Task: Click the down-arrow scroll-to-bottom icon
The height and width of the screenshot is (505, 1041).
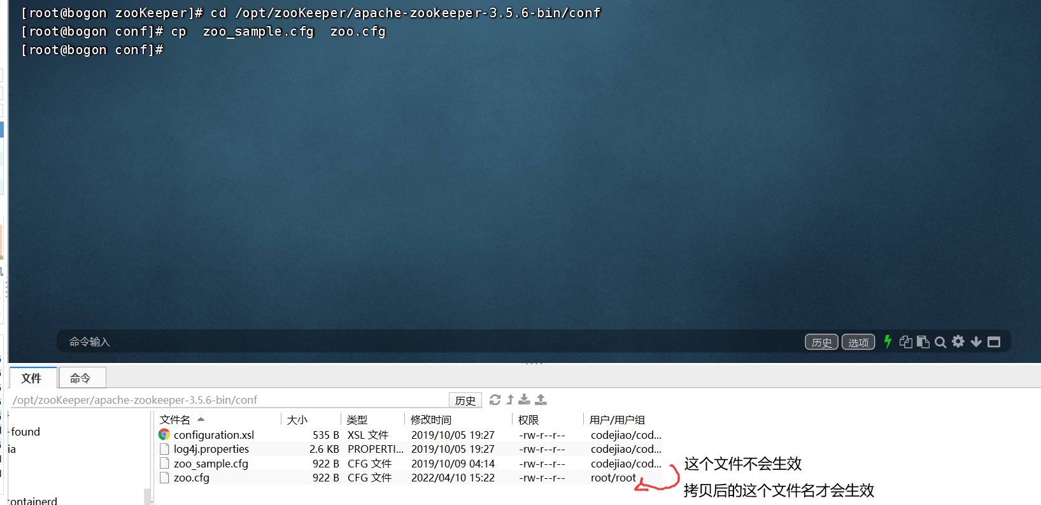Action: pos(976,342)
